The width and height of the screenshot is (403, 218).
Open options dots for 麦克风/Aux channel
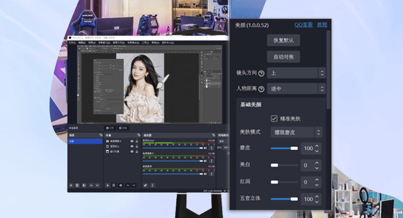[x=211, y=148]
